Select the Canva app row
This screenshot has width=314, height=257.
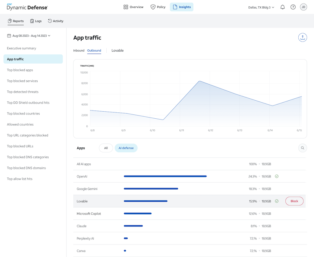coord(190,251)
